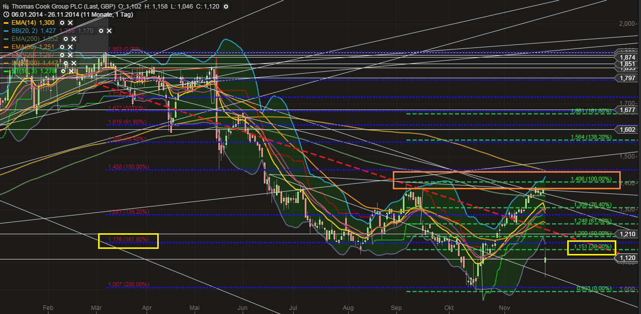
Task: Click the clock icon next to the date range
Action: point(6,15)
